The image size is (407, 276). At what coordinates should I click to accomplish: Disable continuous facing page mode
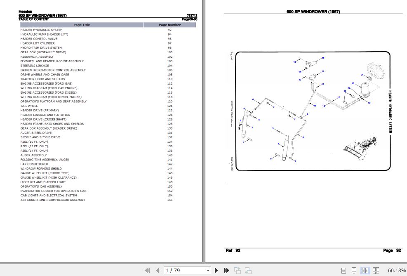(x=376, y=270)
